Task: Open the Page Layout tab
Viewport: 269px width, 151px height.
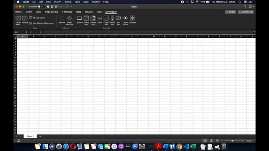Action: pos(52,12)
